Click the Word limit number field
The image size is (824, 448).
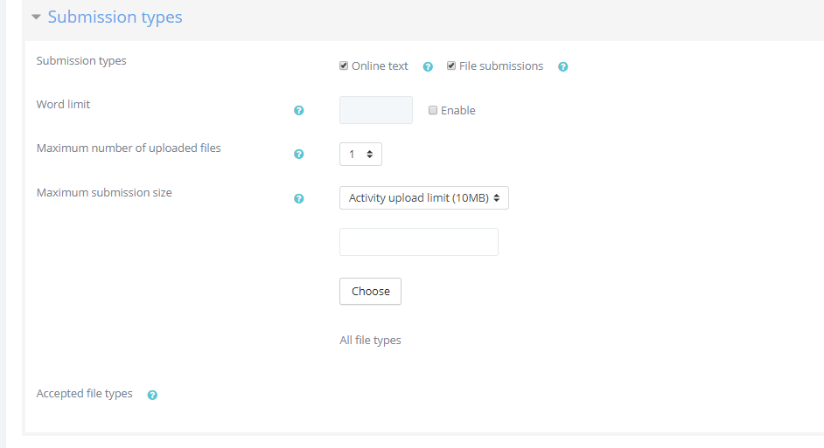[375, 110]
